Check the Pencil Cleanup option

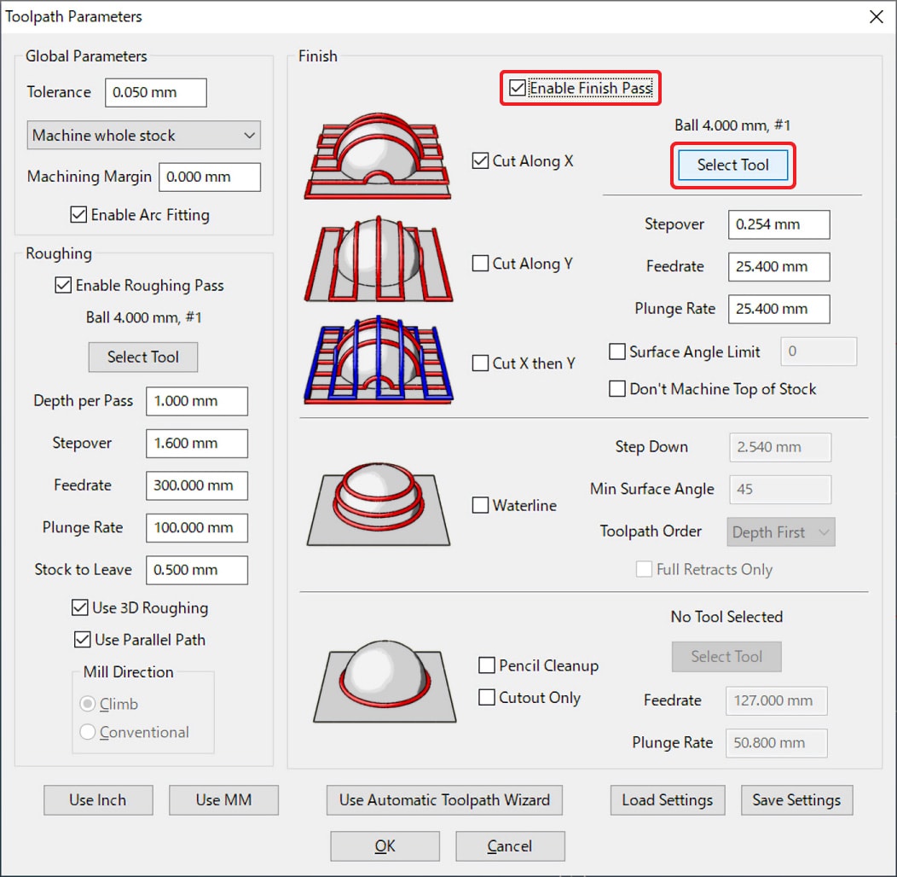487,665
